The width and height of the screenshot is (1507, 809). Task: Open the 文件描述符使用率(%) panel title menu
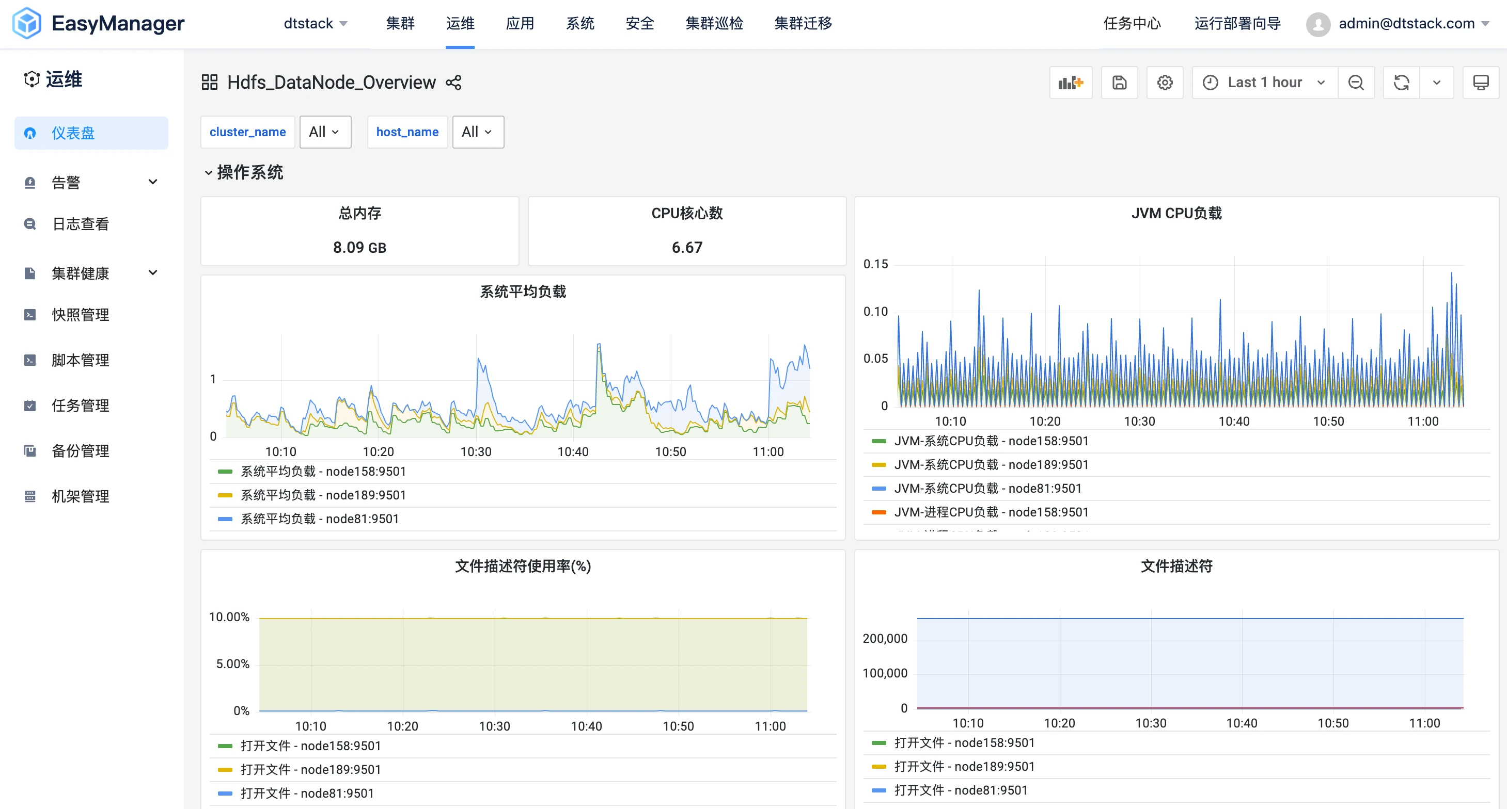(x=523, y=567)
